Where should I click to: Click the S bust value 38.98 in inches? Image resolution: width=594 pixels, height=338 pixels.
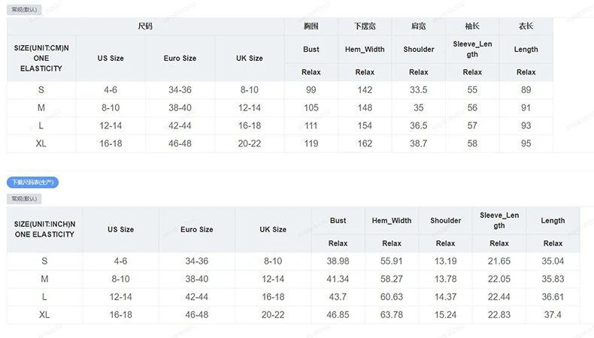(x=338, y=261)
